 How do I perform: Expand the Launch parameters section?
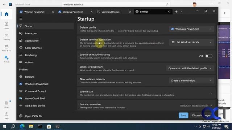(146, 106)
